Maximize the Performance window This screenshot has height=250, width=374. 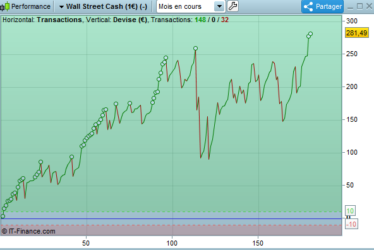[x=359, y=6]
